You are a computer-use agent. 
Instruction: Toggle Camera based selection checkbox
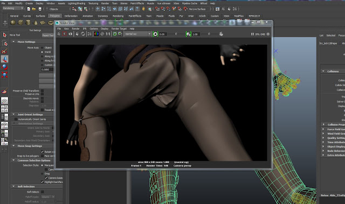[46, 178]
